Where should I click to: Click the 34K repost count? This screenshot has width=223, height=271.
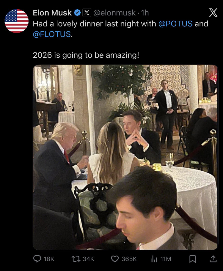(x=88, y=259)
